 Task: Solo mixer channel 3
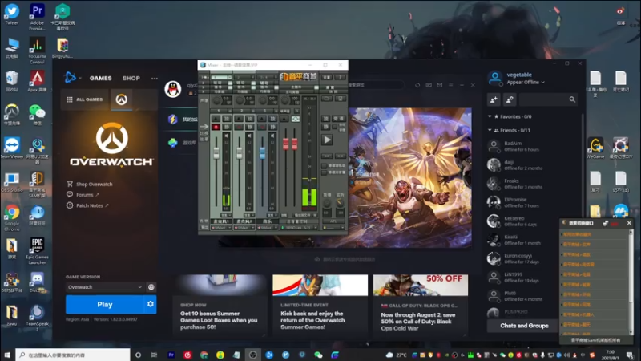pos(272,119)
